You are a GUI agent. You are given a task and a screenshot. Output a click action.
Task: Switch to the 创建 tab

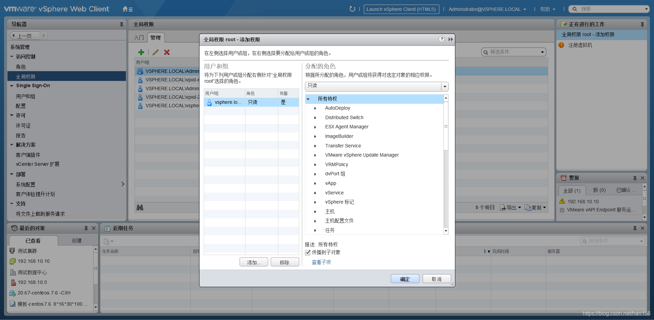click(x=77, y=240)
